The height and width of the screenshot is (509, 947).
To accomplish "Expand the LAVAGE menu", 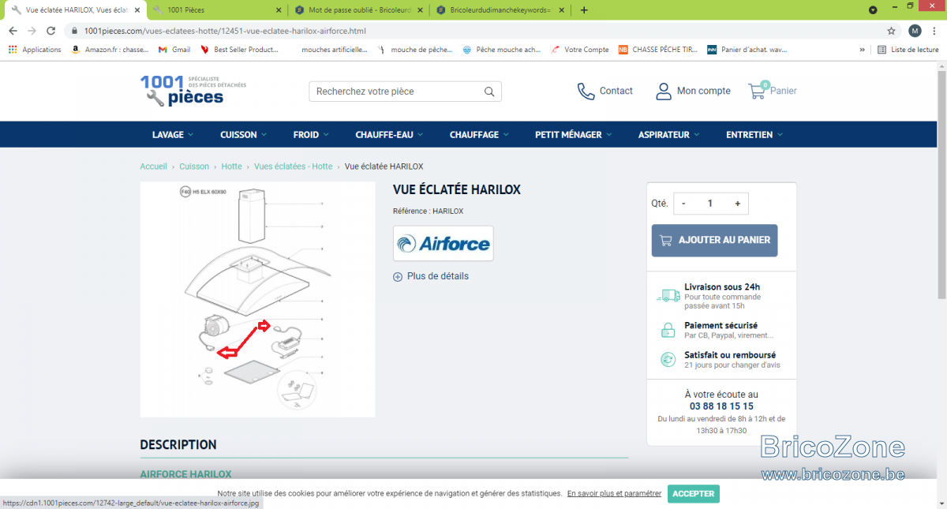I will coord(173,135).
